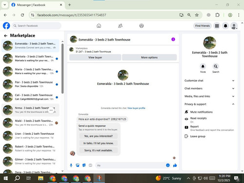Viewport: 244px width, 183px height.
Task: Send quick reply 'In talks. I'll let you know.'
Action: 99,143
